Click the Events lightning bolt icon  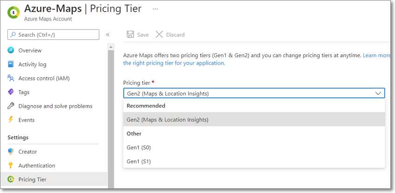(11, 120)
